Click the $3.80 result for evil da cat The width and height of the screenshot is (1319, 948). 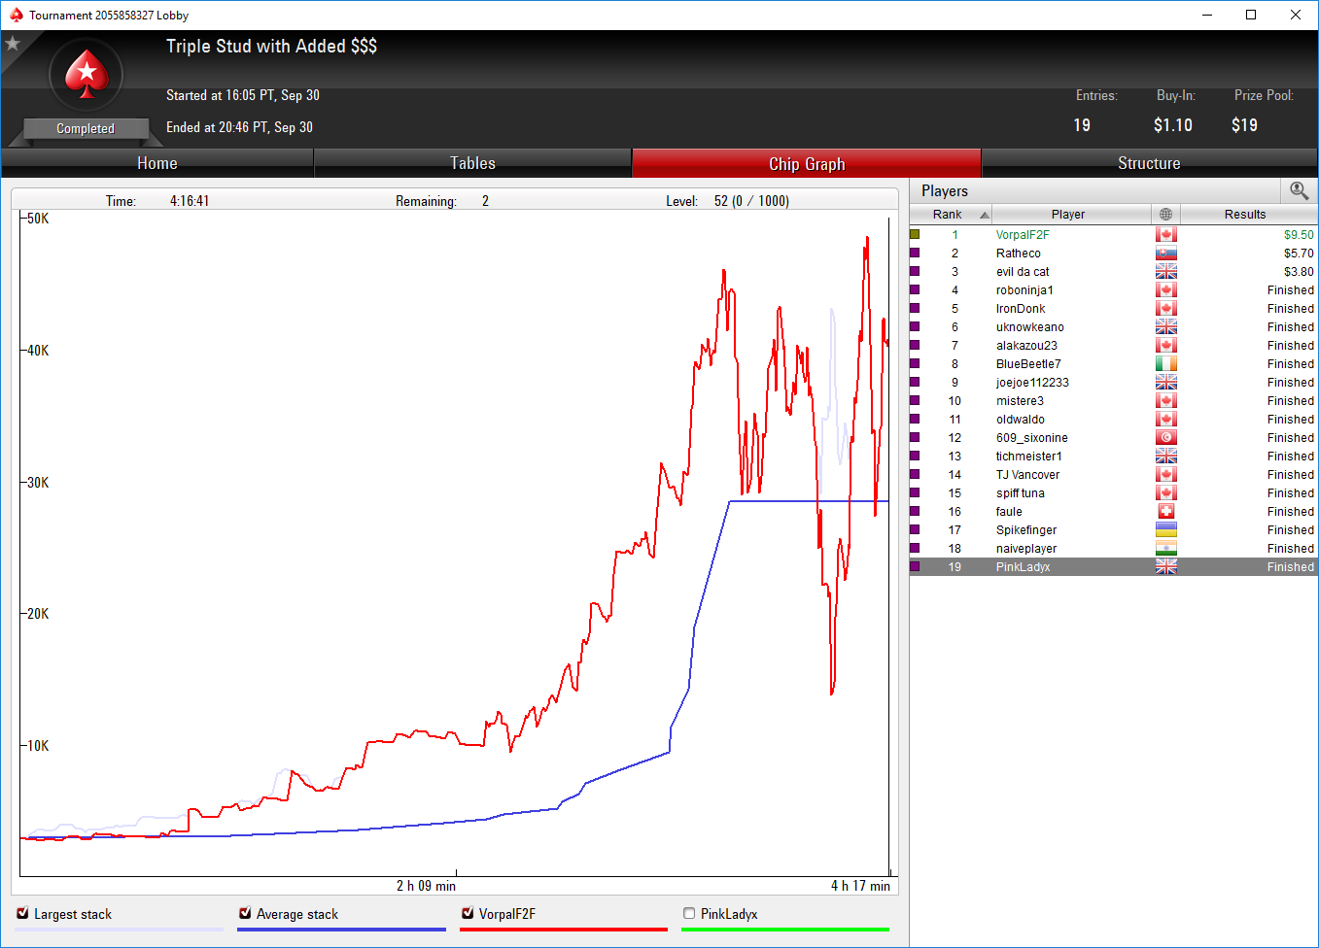pyautogui.click(x=1299, y=271)
